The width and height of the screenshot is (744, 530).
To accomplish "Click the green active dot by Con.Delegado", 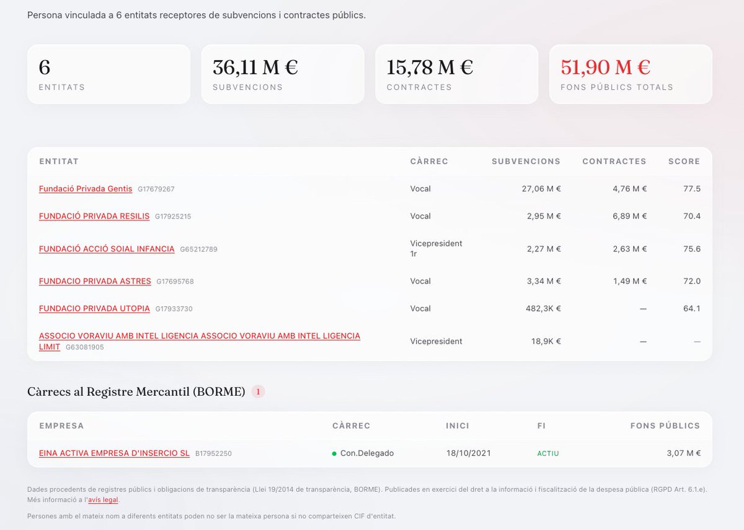I will [335, 454].
